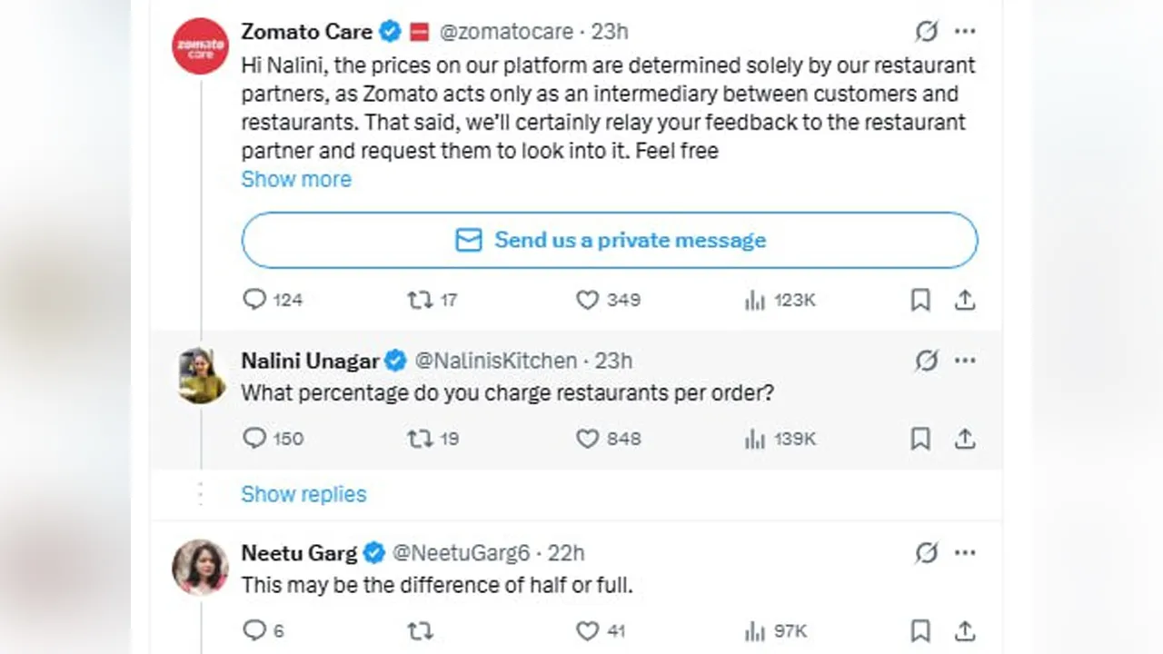This screenshot has width=1163, height=654.
Task: Expand the truncated tweet with Show more
Action: pyautogui.click(x=296, y=179)
